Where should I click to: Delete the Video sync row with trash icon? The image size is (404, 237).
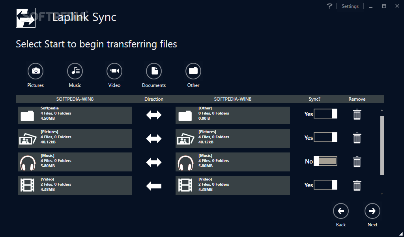click(357, 185)
